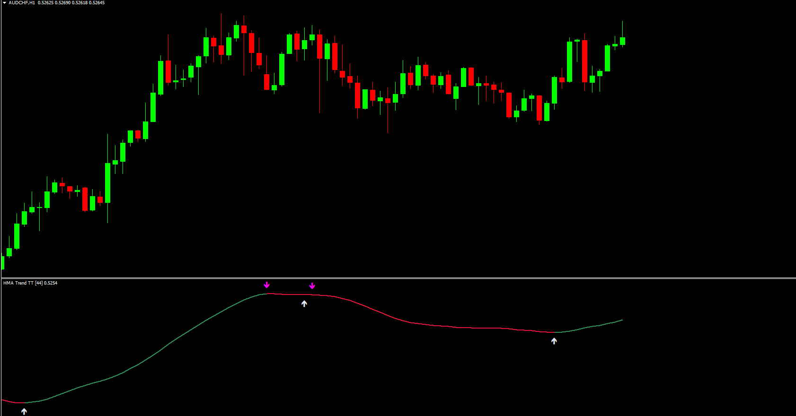Click the first candle at the far left
Screen dimensions: 796x416
pyautogui.click(x=2, y=262)
